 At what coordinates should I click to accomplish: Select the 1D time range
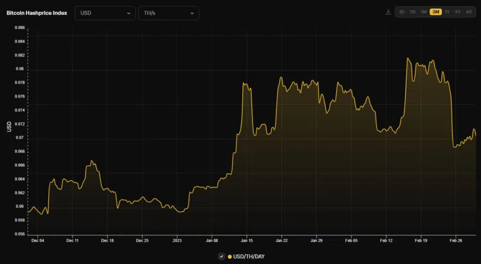coord(402,12)
